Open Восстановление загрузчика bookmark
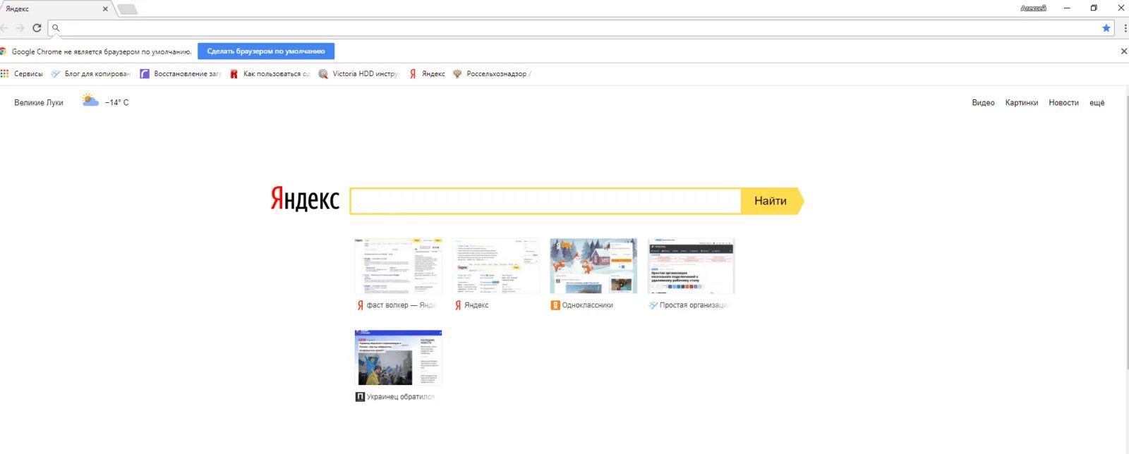The image size is (1129, 454). coord(181,74)
